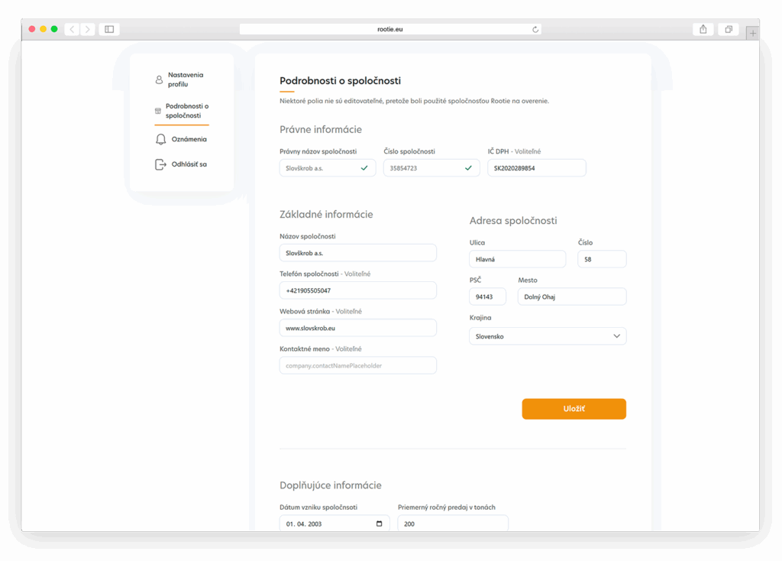Click Odhlásiť sa to log out

(189, 164)
